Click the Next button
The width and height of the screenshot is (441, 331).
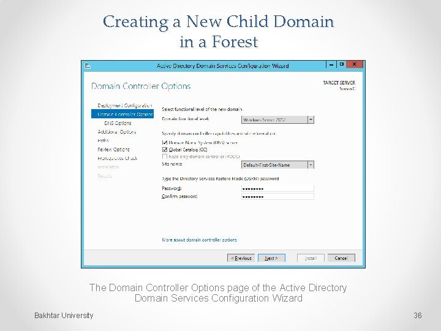click(x=271, y=258)
